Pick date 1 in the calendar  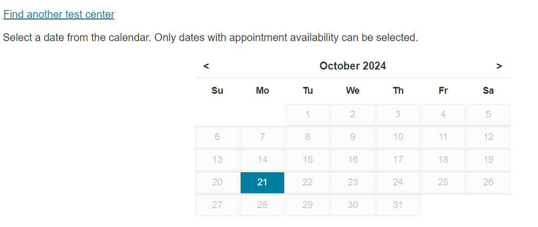coord(307,114)
